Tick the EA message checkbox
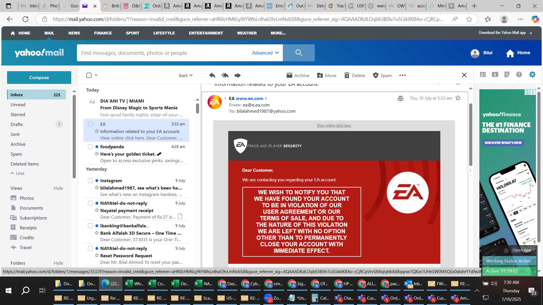This screenshot has width=543, height=305. [x=90, y=124]
